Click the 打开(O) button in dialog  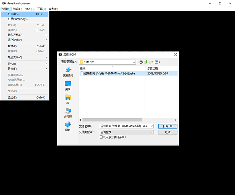167,126
